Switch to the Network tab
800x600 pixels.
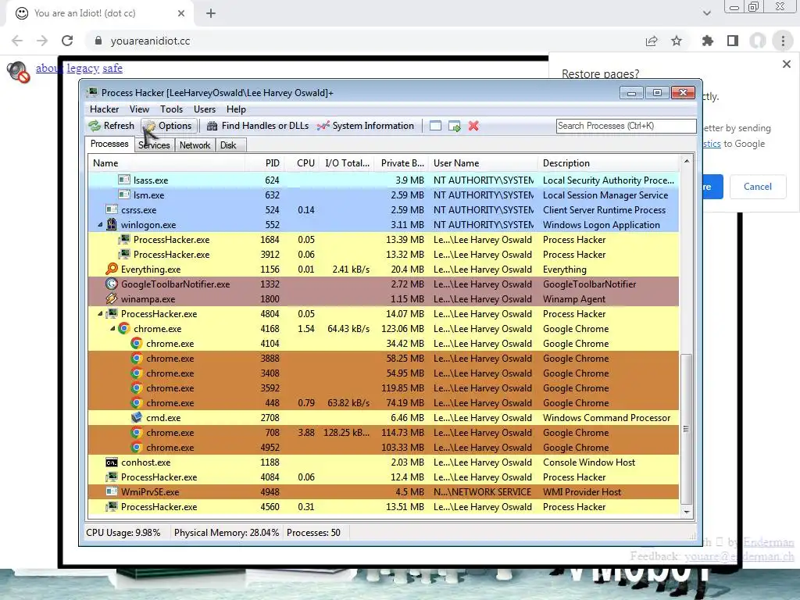click(195, 145)
